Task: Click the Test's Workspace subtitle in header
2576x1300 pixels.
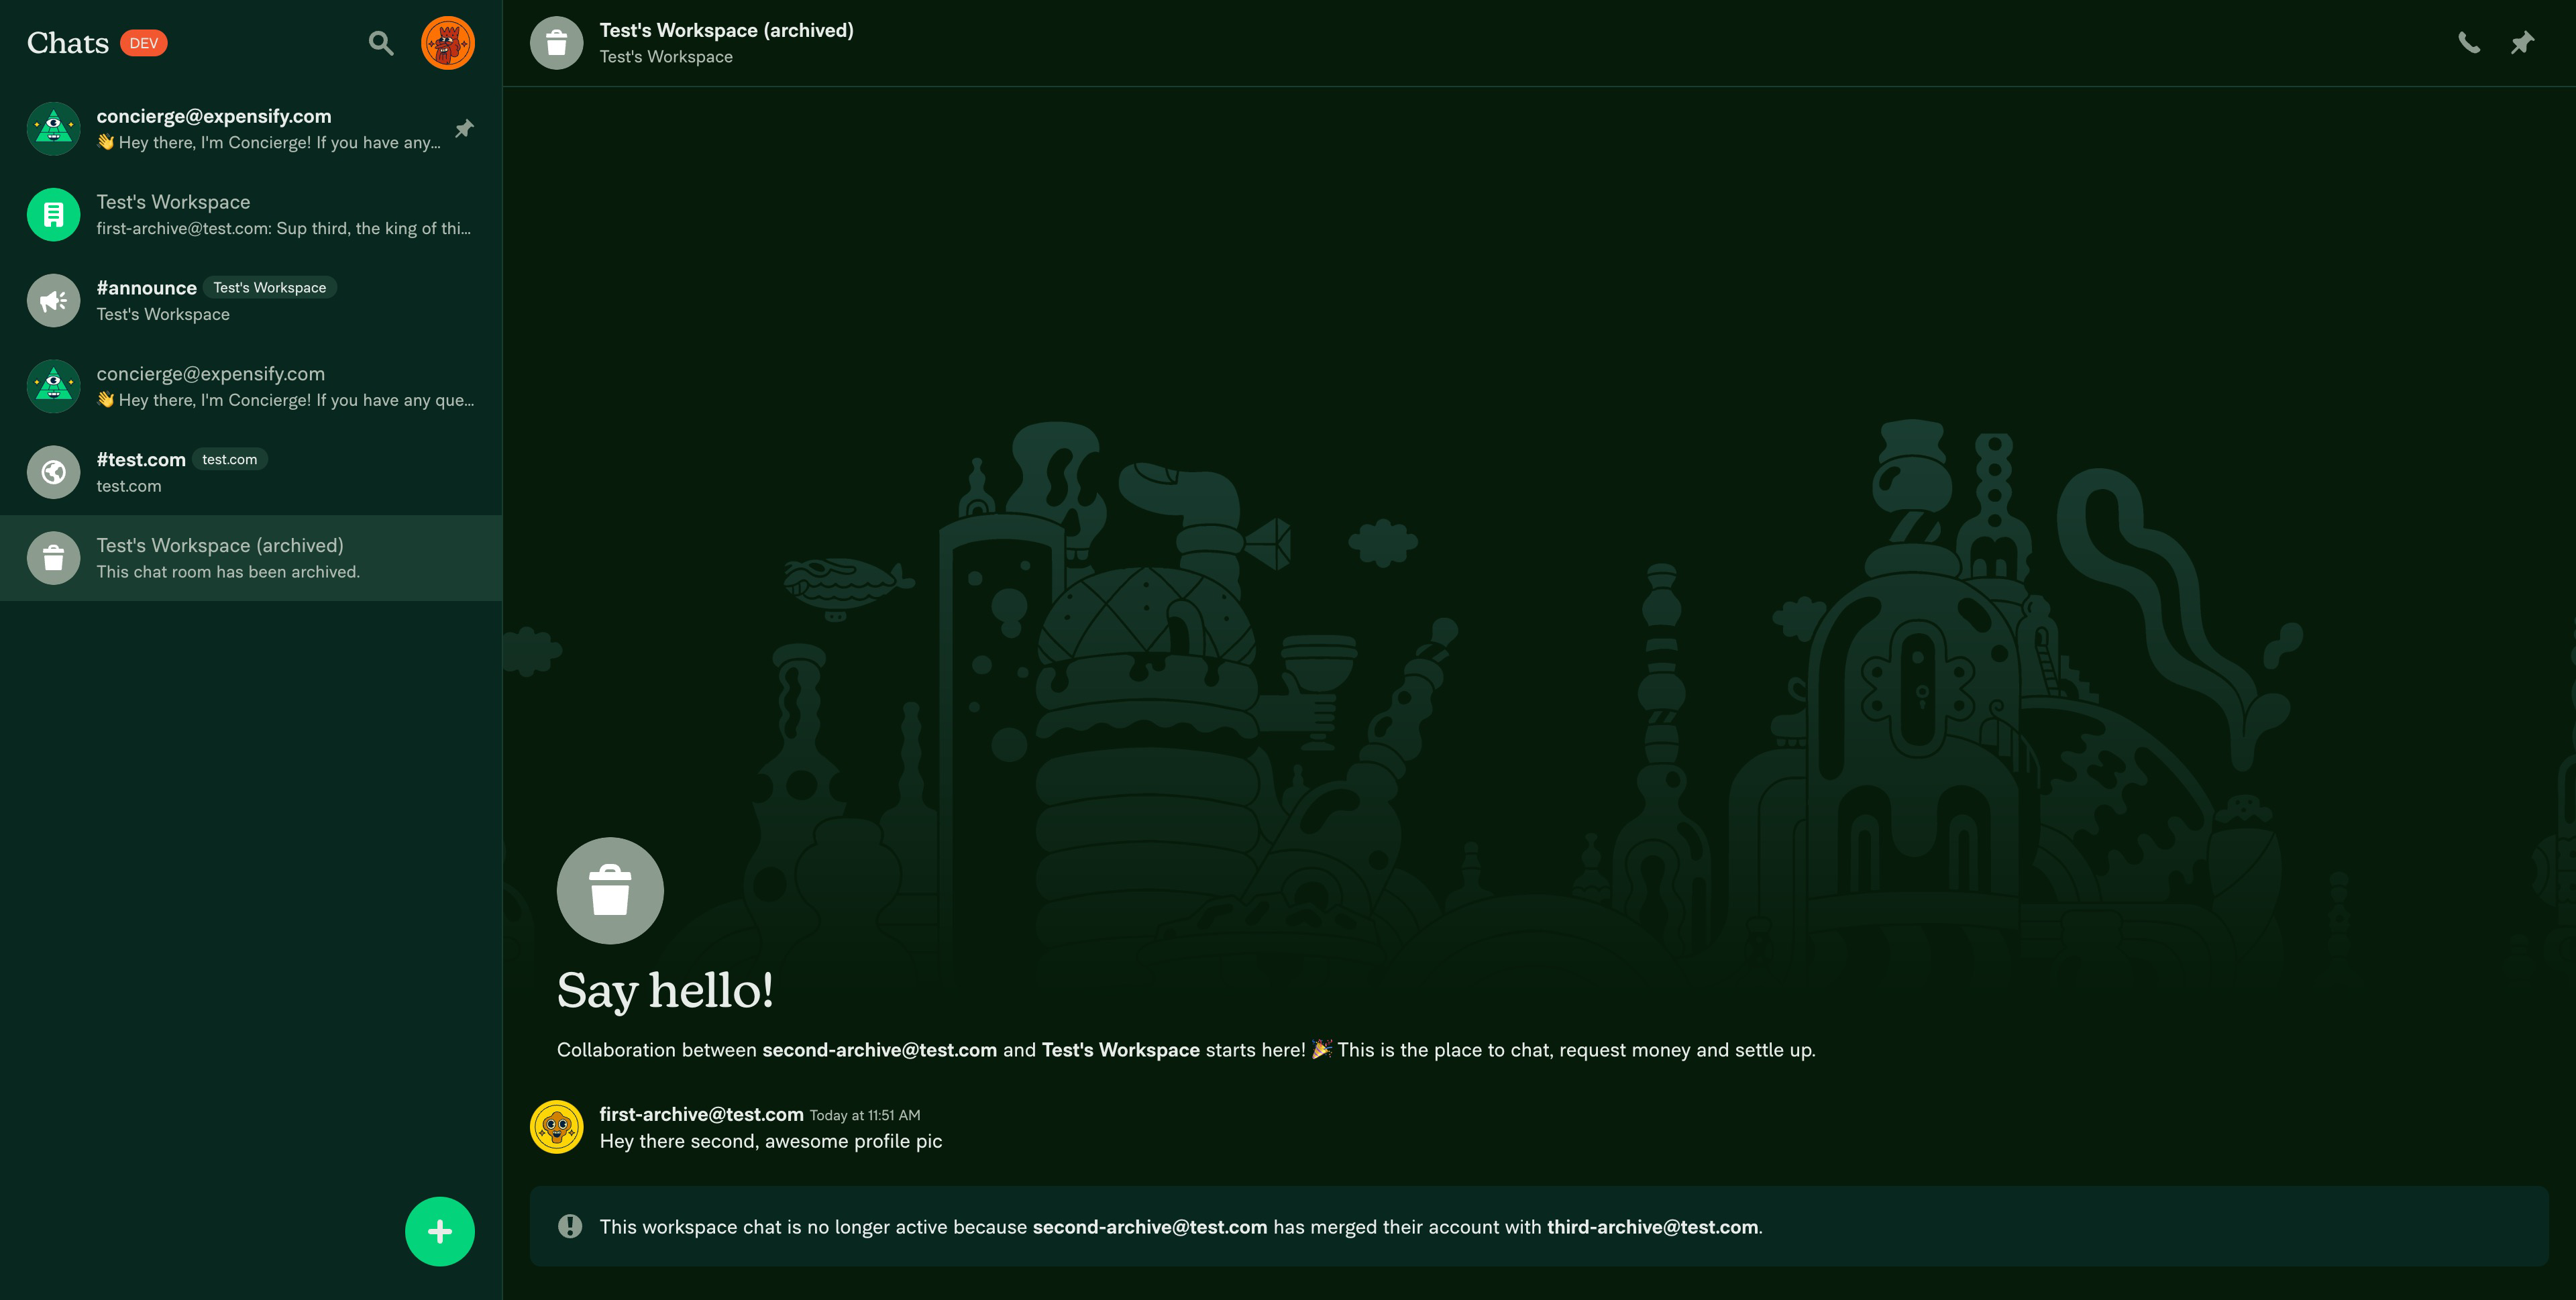Action: tap(666, 57)
